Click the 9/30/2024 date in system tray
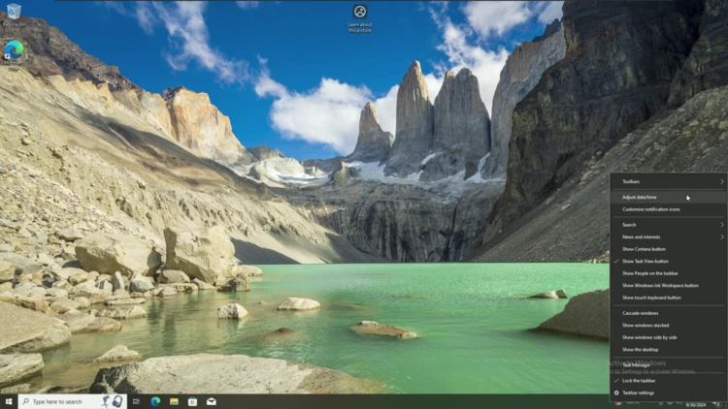Image resolution: width=728 pixels, height=409 pixels. click(x=695, y=405)
